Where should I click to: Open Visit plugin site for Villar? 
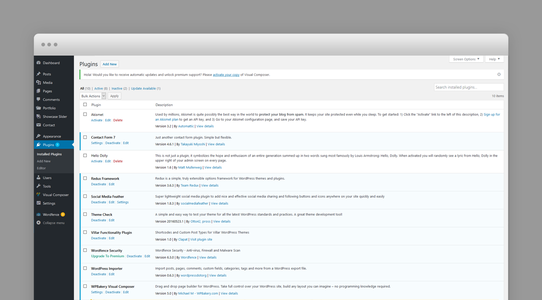[x=201, y=239]
